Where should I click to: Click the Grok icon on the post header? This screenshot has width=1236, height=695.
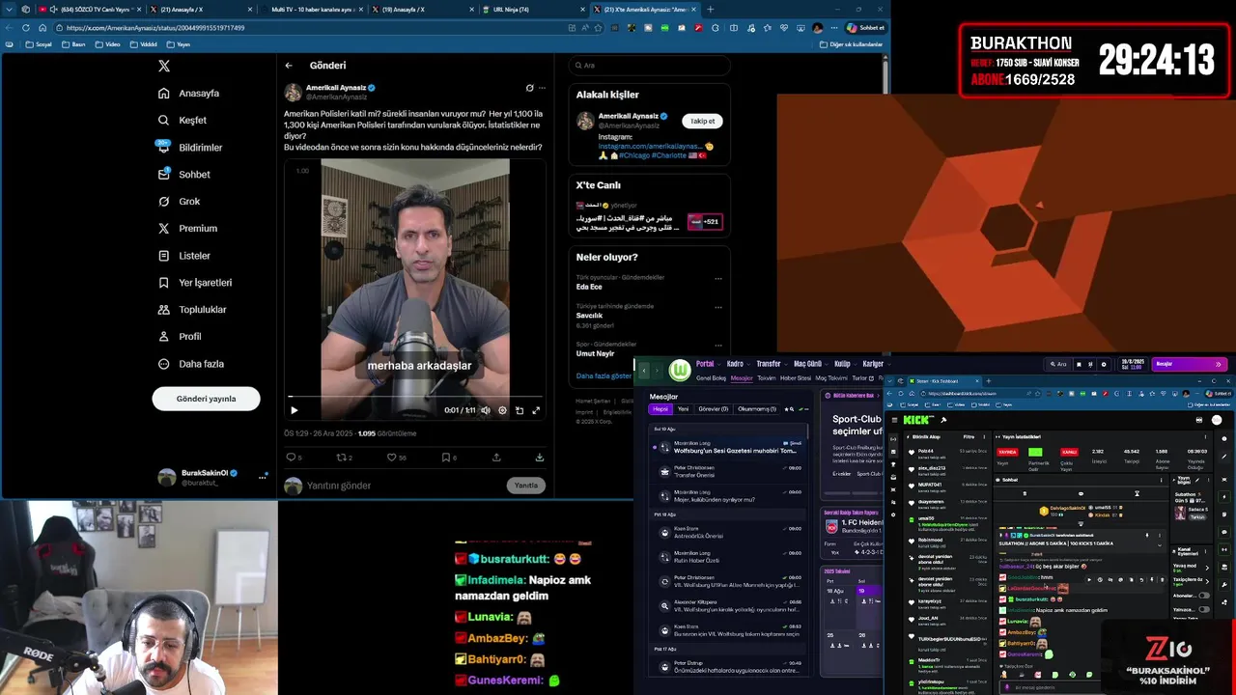point(529,88)
